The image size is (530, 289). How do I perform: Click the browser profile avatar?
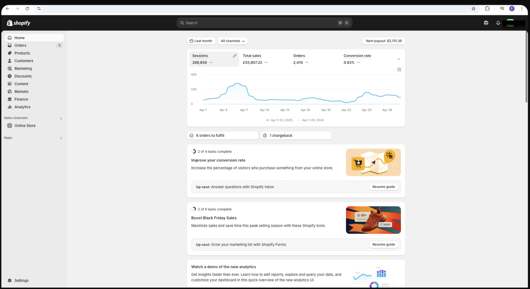point(512,9)
